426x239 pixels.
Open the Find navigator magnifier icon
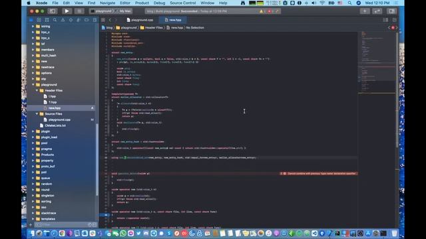(55, 20)
